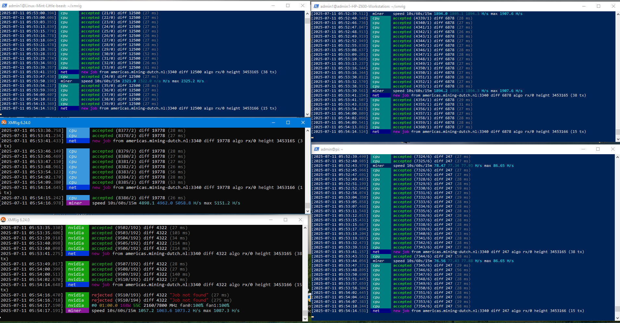Close the HP-Z600-Workstation terminal window
The image size is (620, 323).
tap(614, 6)
